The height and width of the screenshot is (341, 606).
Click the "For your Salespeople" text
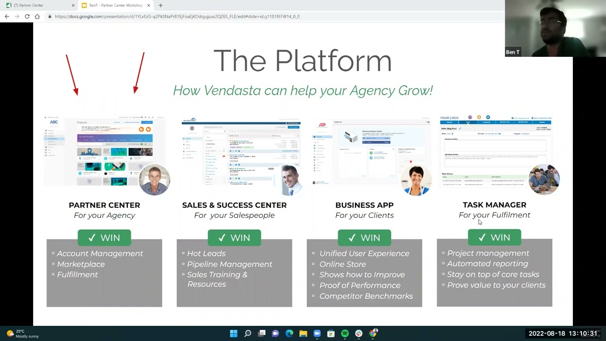click(x=234, y=215)
